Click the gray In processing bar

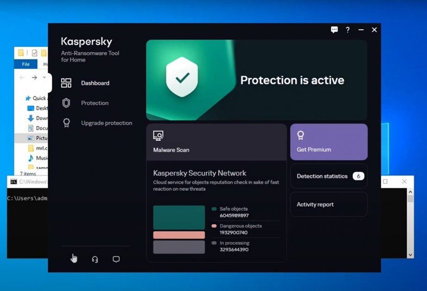(179, 247)
